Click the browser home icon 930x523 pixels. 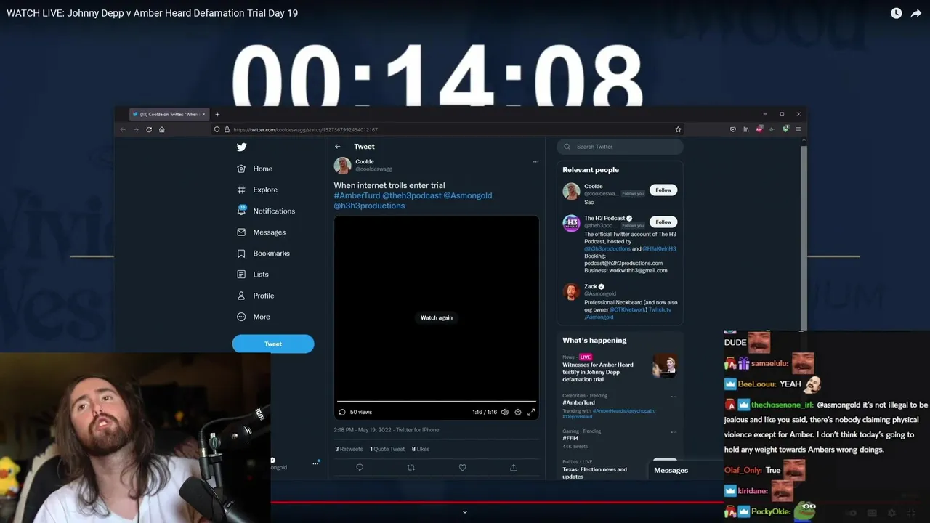162,129
